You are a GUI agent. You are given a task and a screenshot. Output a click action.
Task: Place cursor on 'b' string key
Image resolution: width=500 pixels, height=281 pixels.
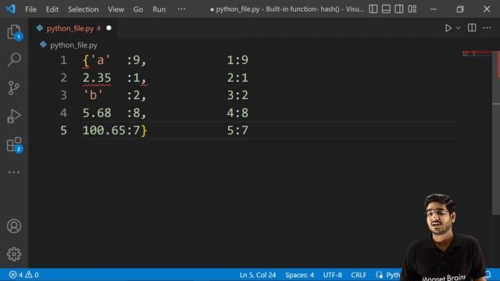click(93, 95)
